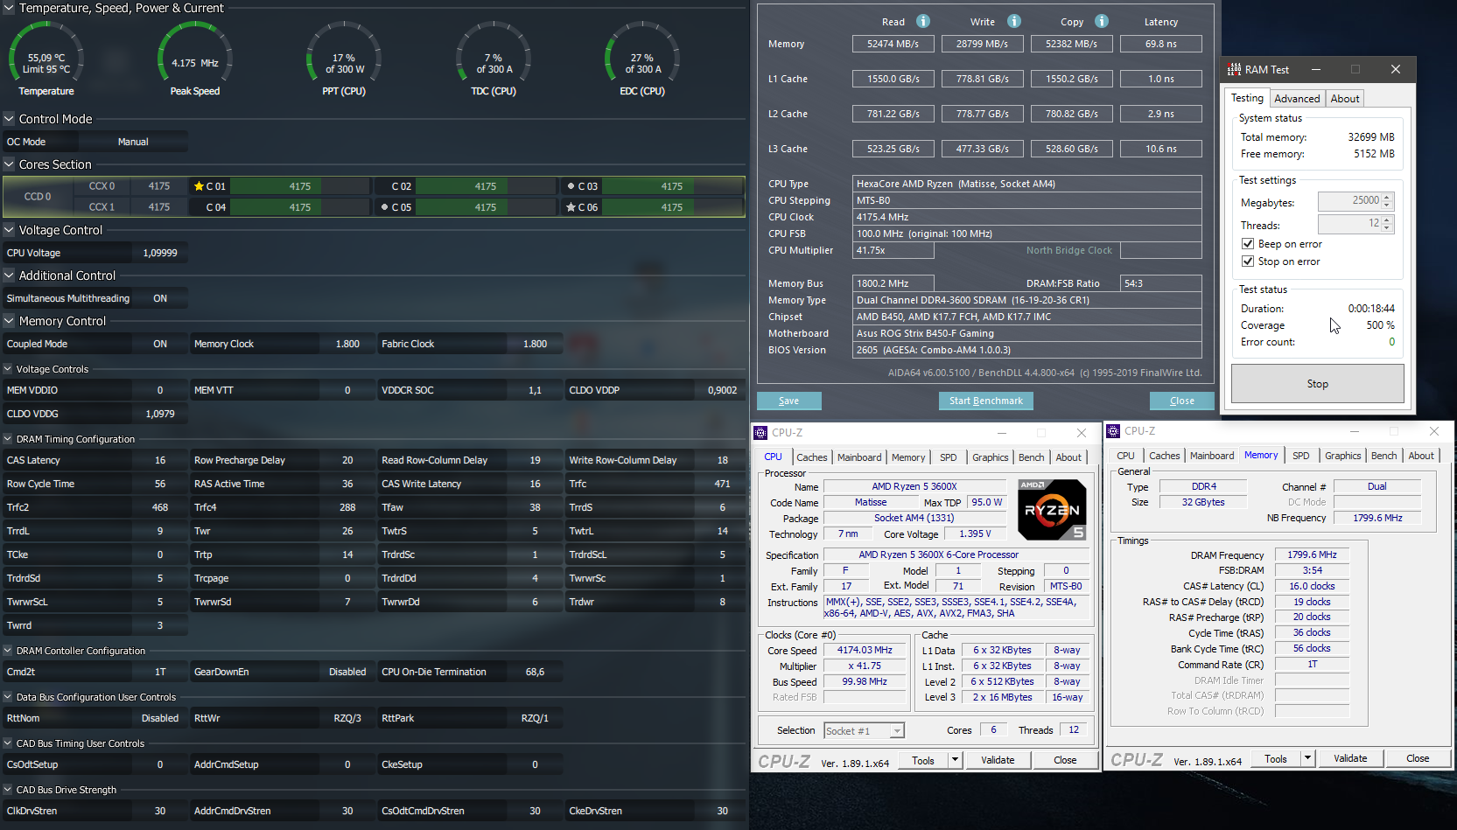The height and width of the screenshot is (830, 1457).
Task: Open the About tab in RAM Test
Action: [1345, 99]
